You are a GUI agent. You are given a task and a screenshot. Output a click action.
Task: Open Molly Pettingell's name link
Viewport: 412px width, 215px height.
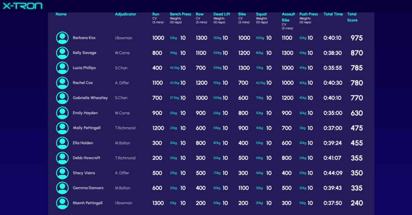pos(87,128)
